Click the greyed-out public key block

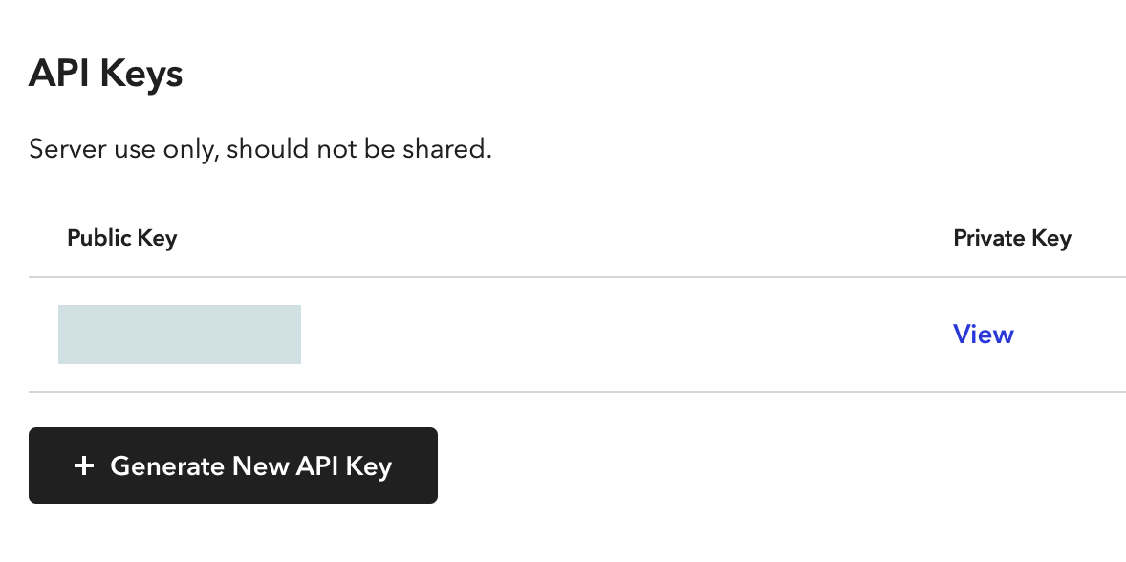[180, 335]
